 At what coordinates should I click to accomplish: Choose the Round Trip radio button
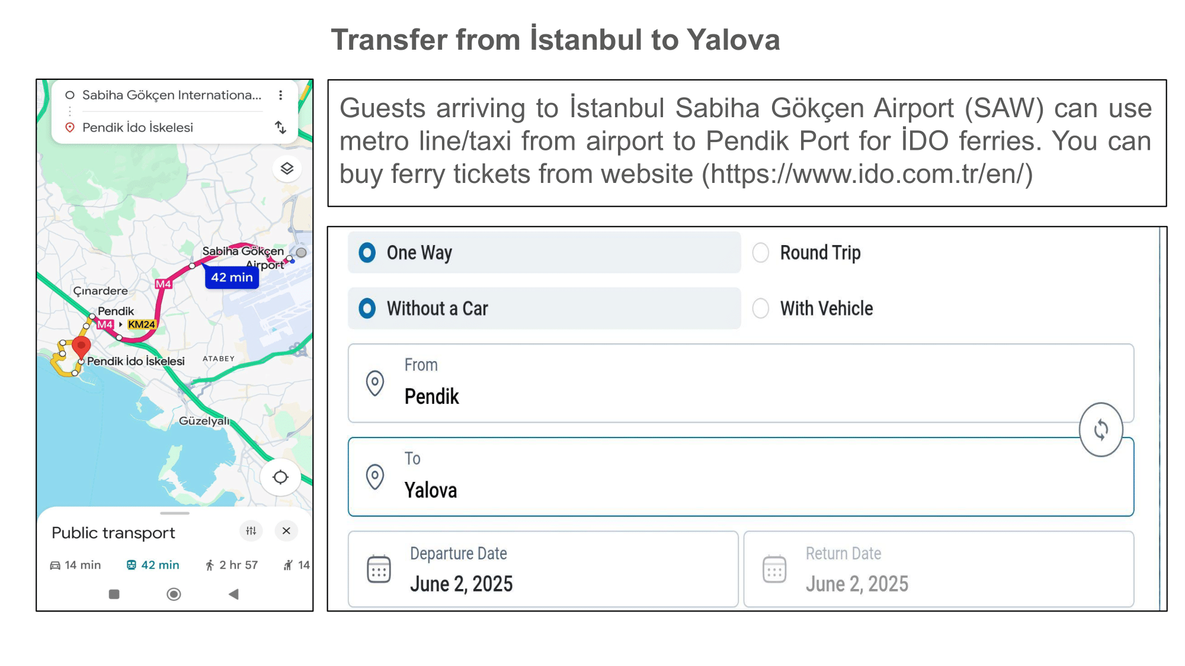click(x=761, y=253)
